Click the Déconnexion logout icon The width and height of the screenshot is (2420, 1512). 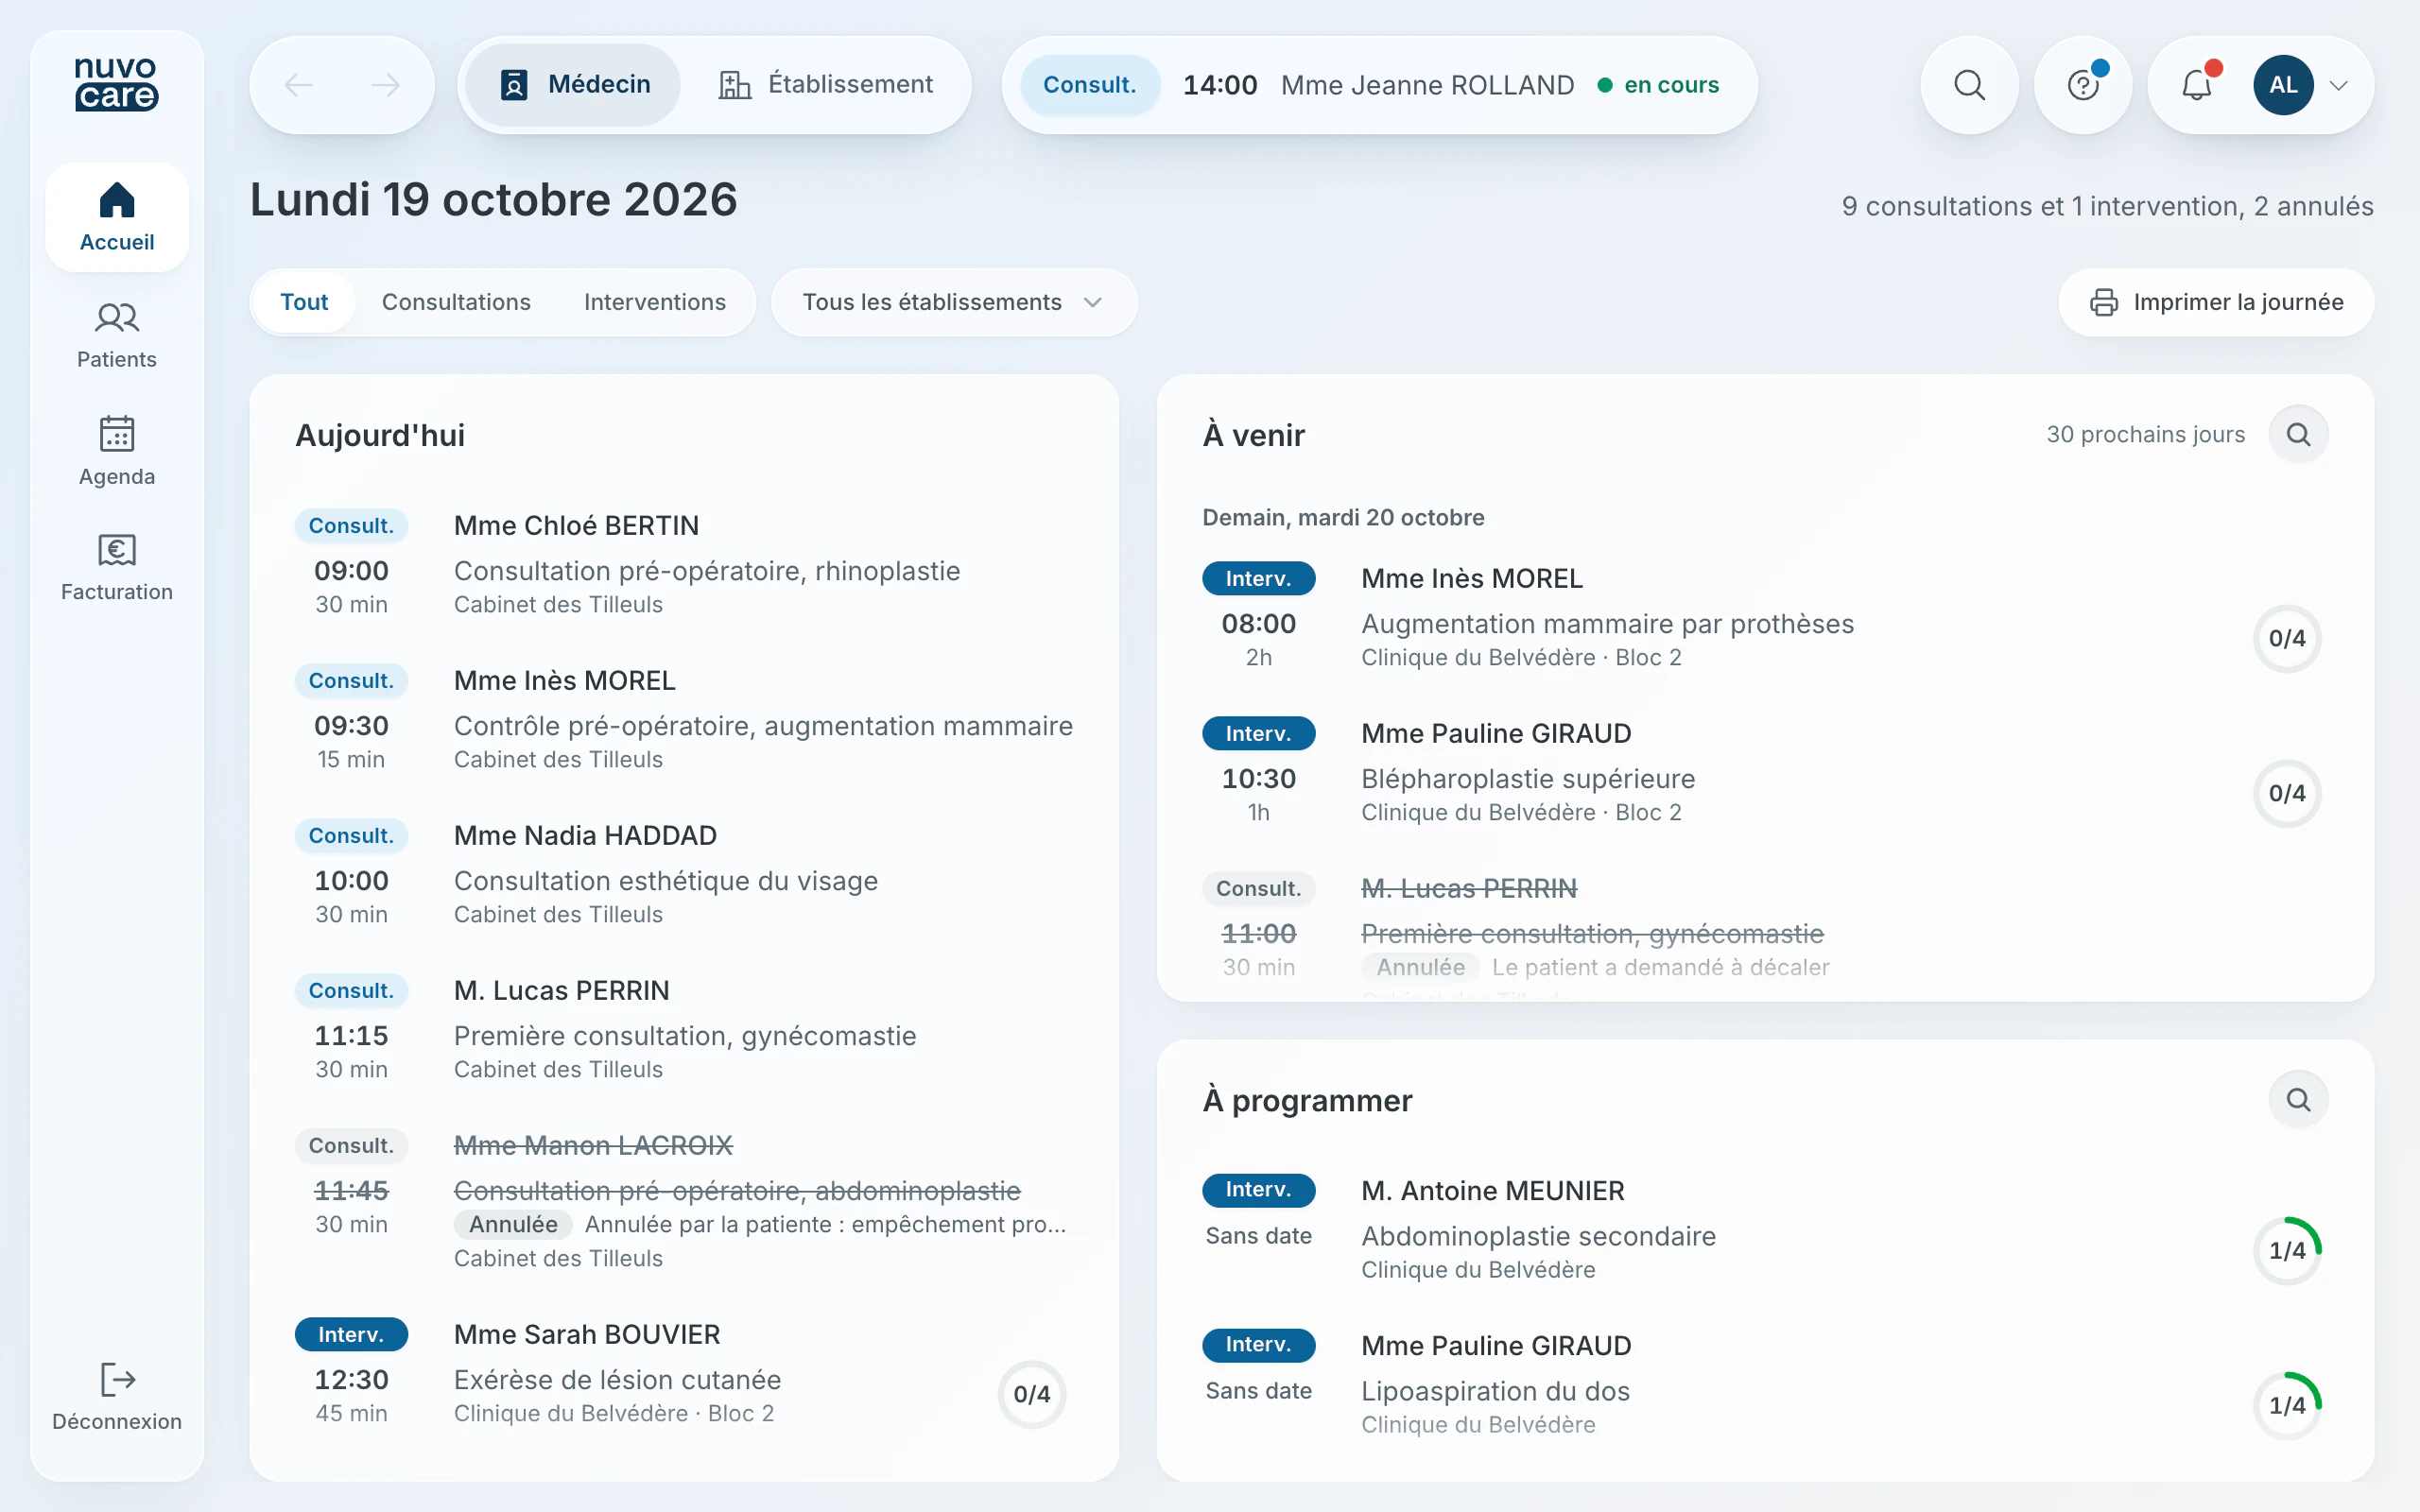[117, 1379]
